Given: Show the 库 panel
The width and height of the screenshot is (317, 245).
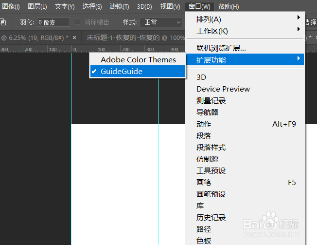Looking at the screenshot, I should 245,206.
